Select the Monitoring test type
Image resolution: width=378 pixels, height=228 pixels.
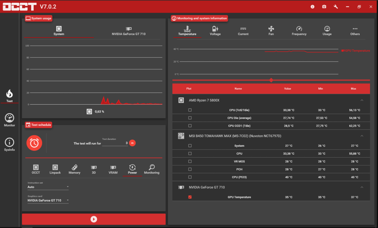click(152, 169)
